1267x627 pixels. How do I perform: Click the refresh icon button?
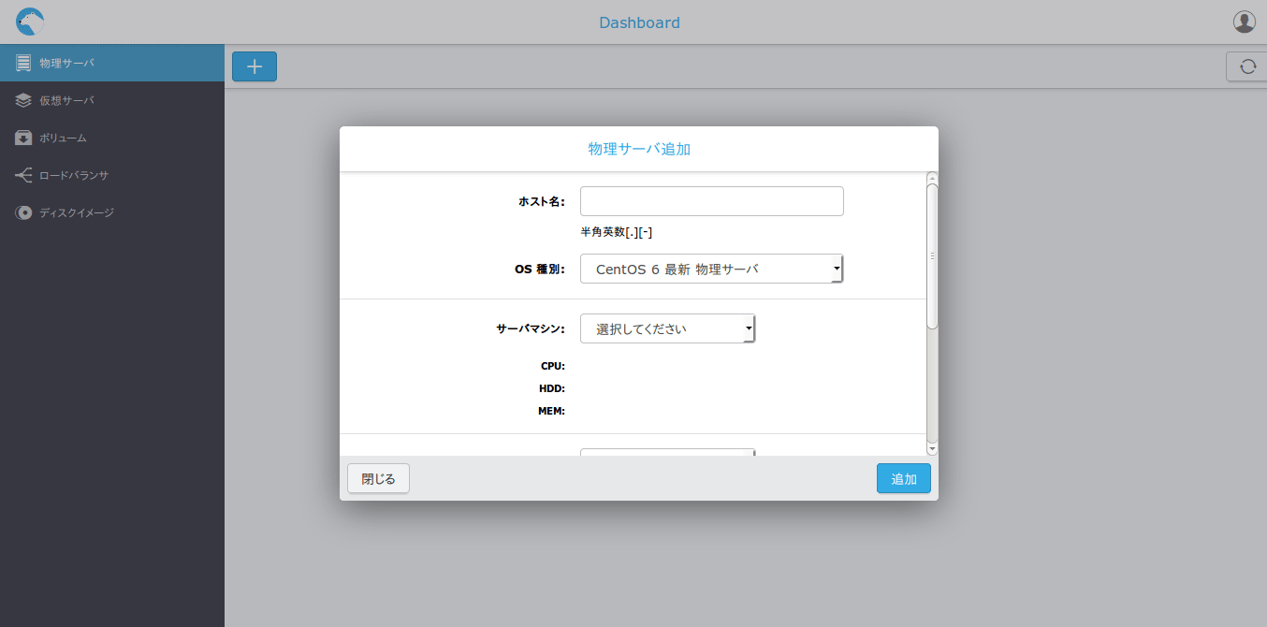point(1246,66)
